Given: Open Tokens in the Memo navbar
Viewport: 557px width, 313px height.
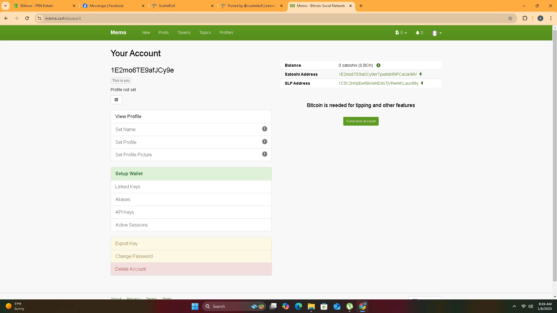Looking at the screenshot, I should (184, 32).
